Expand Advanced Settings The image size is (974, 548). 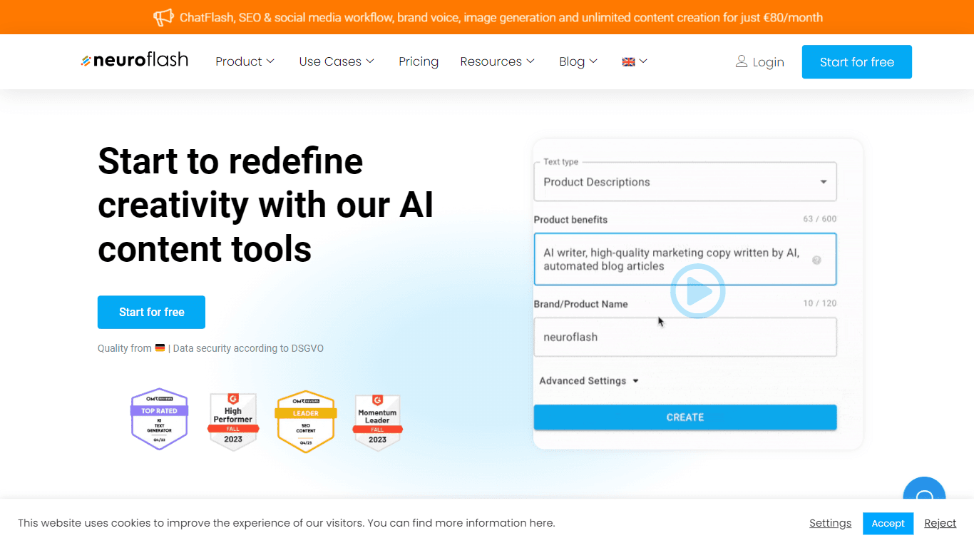[589, 381]
